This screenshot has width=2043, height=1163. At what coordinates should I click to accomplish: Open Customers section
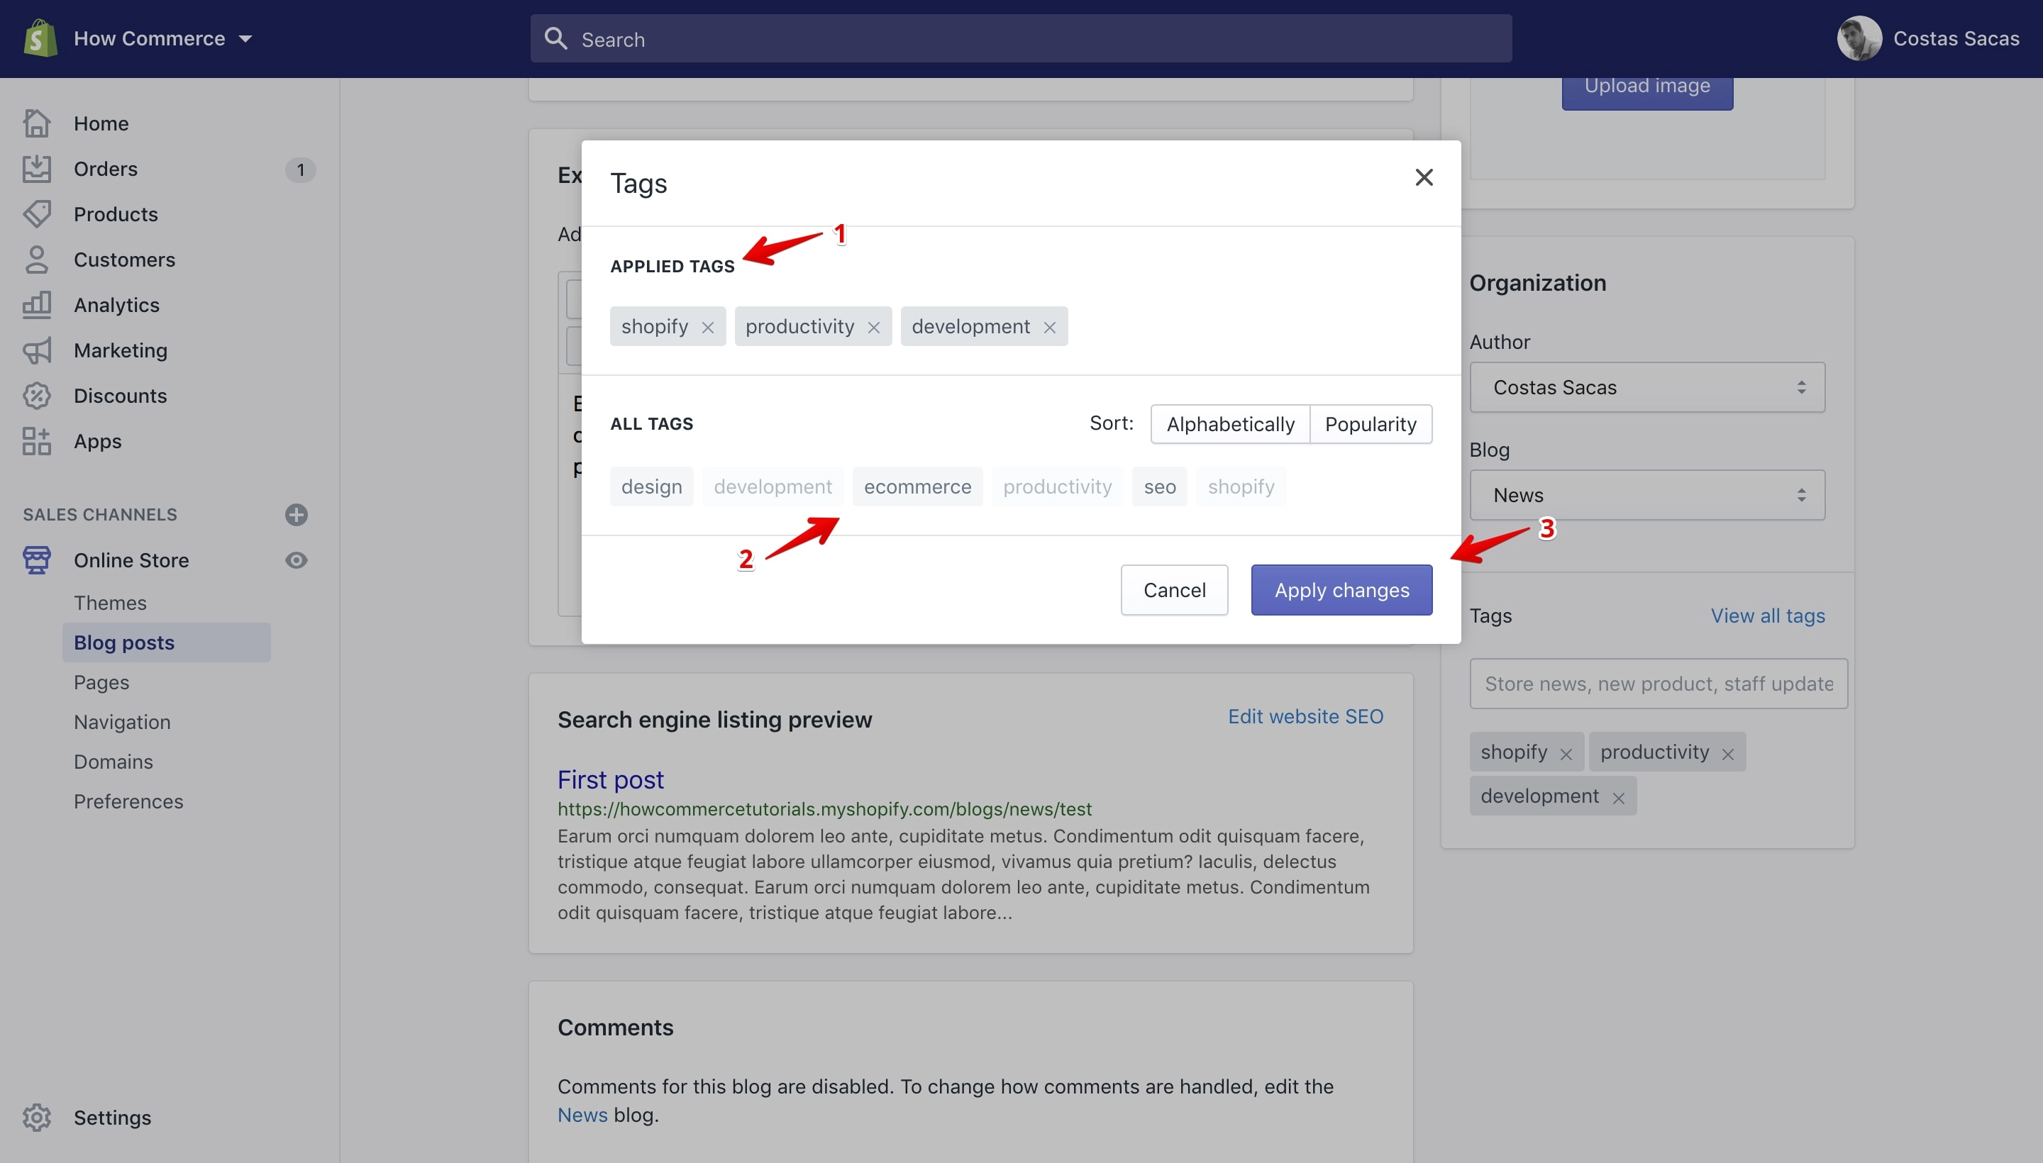(x=125, y=260)
